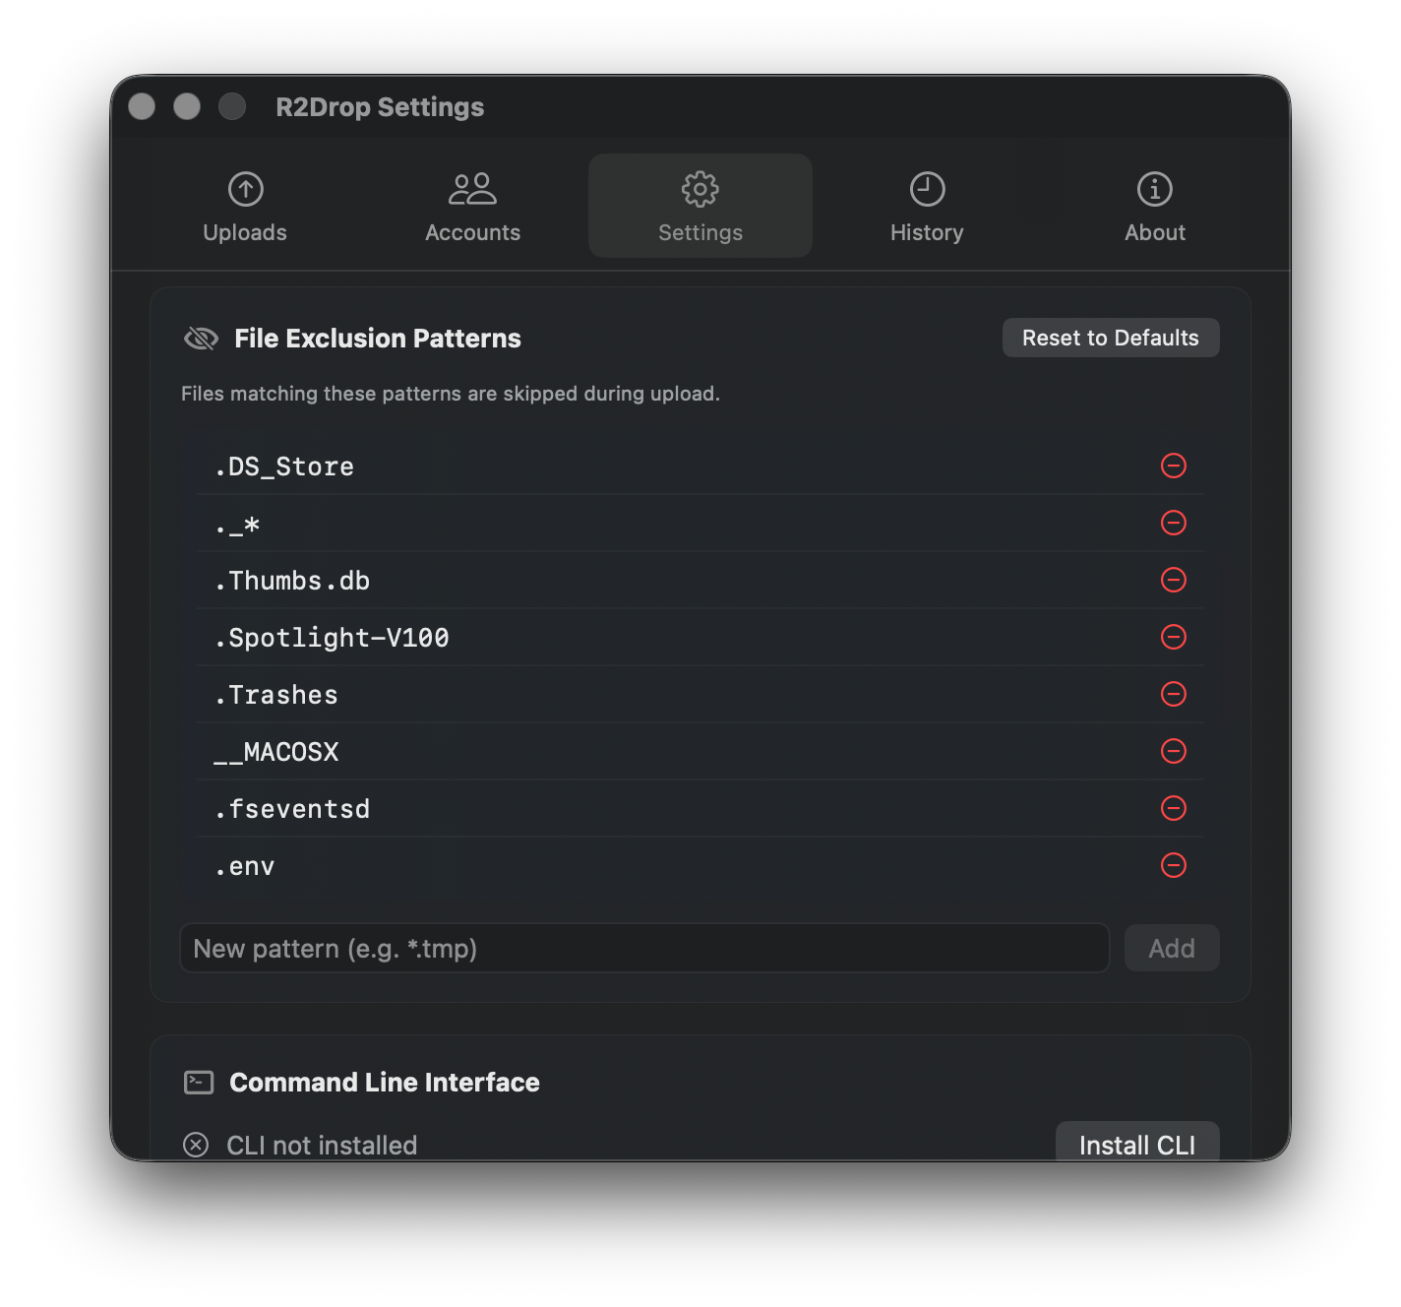Remove the .fseventsd exclusion pattern
Screen dimensions: 1401x1307
point(1174,809)
